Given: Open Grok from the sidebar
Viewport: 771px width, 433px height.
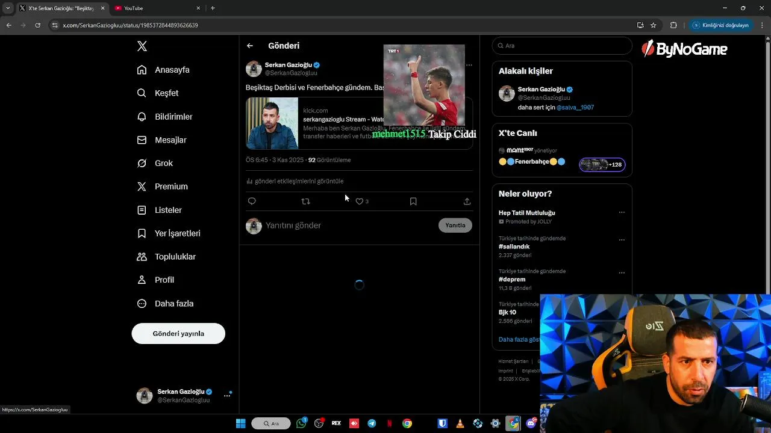Looking at the screenshot, I should (155, 164).
